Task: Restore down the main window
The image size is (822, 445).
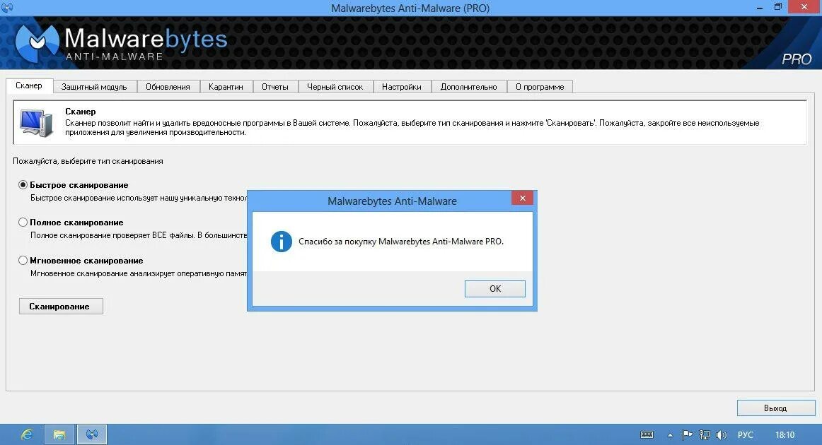Action: (778, 7)
